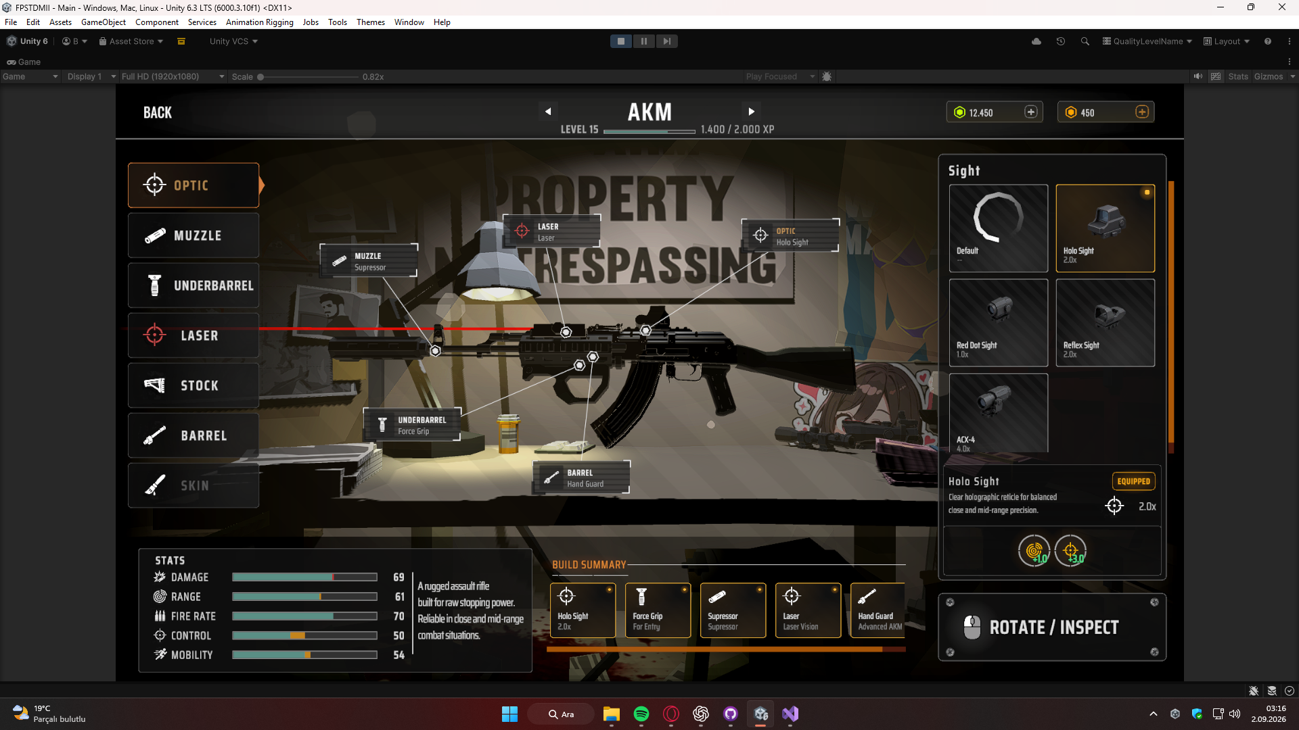
Task: Open the Unity cloud services icon
Action: click(1036, 41)
